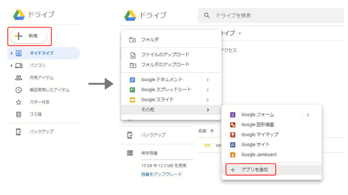Click the yellow Google Slides icon

tap(132, 100)
